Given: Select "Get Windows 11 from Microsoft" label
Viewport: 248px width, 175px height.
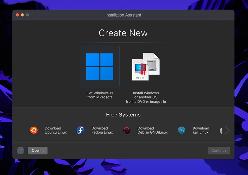Looking at the screenshot, I should coord(100,95).
